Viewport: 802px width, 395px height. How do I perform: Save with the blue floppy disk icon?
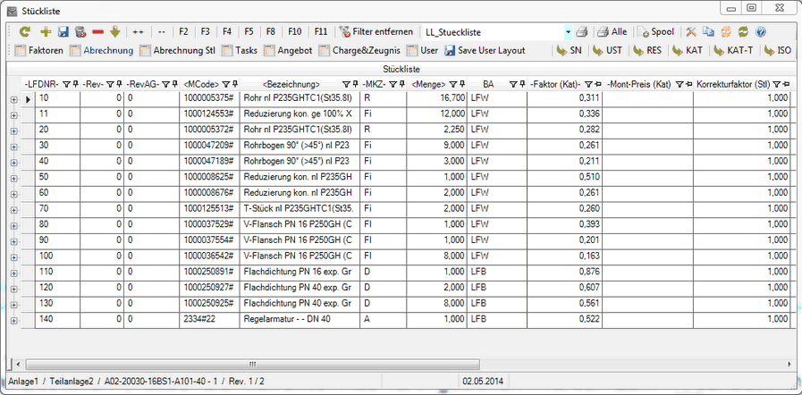(x=63, y=31)
